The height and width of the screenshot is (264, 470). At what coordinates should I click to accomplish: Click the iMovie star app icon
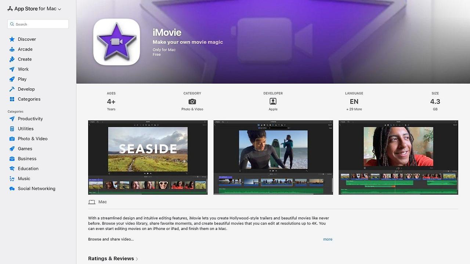116,42
